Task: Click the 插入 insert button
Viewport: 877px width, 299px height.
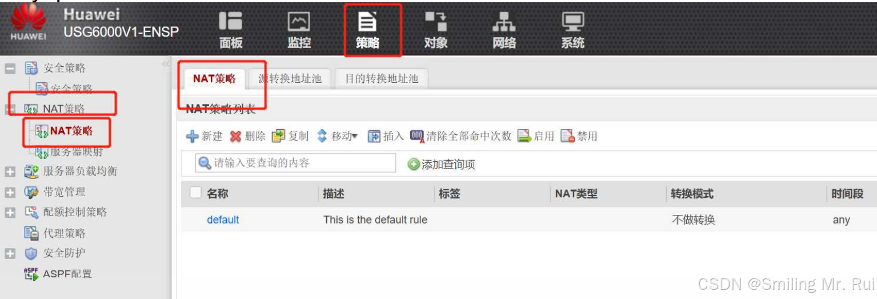Action: point(386,136)
